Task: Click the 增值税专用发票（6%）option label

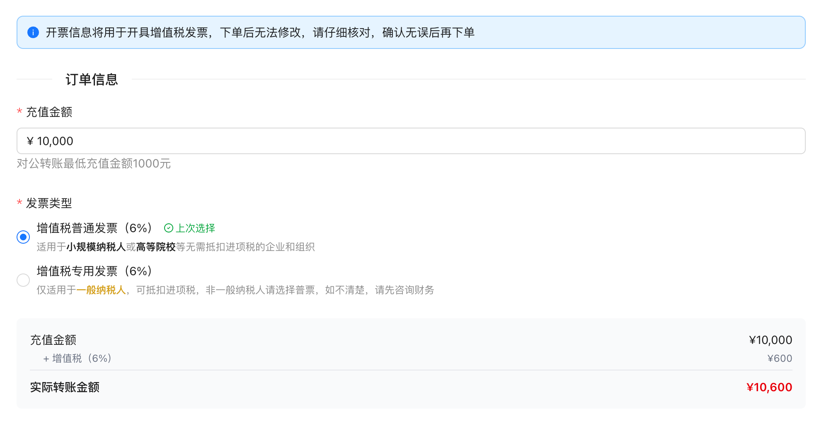Action: point(95,271)
